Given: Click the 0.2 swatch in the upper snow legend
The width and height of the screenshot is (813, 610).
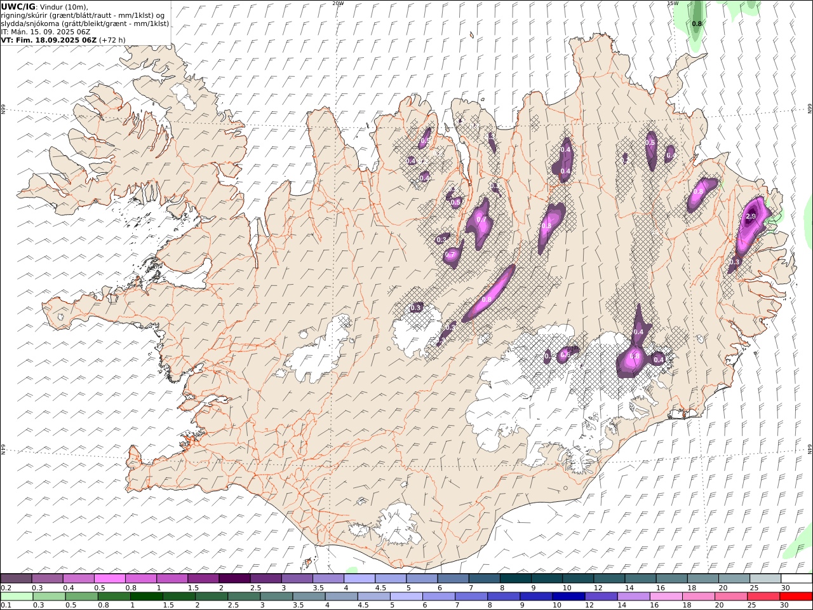Looking at the screenshot, I should (16, 578).
